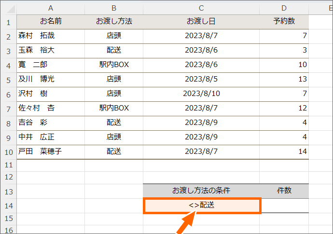Select row 10 header

pyautogui.click(x=9, y=152)
